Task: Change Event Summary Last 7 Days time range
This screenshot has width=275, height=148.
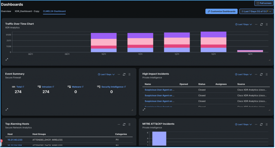Action: [x=106, y=75]
